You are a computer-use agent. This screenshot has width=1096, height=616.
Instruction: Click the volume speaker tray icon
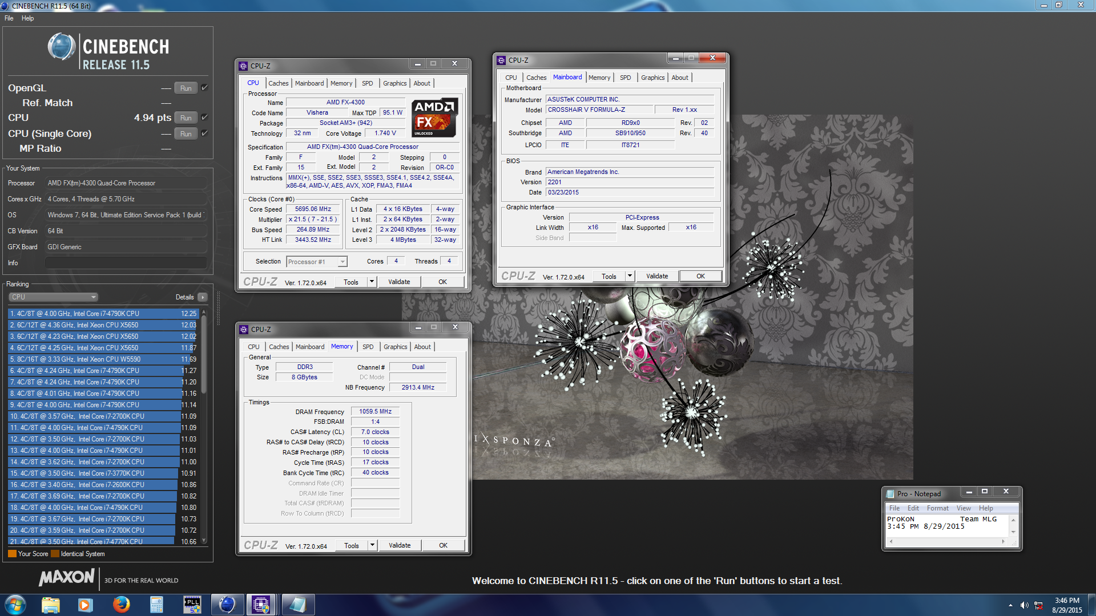coord(1024,605)
